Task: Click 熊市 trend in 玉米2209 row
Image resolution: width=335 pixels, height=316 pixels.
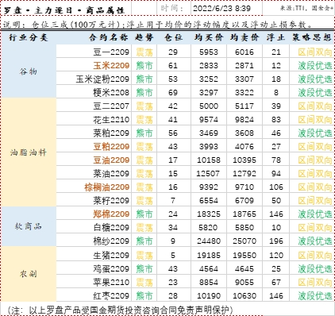Action: point(144,66)
